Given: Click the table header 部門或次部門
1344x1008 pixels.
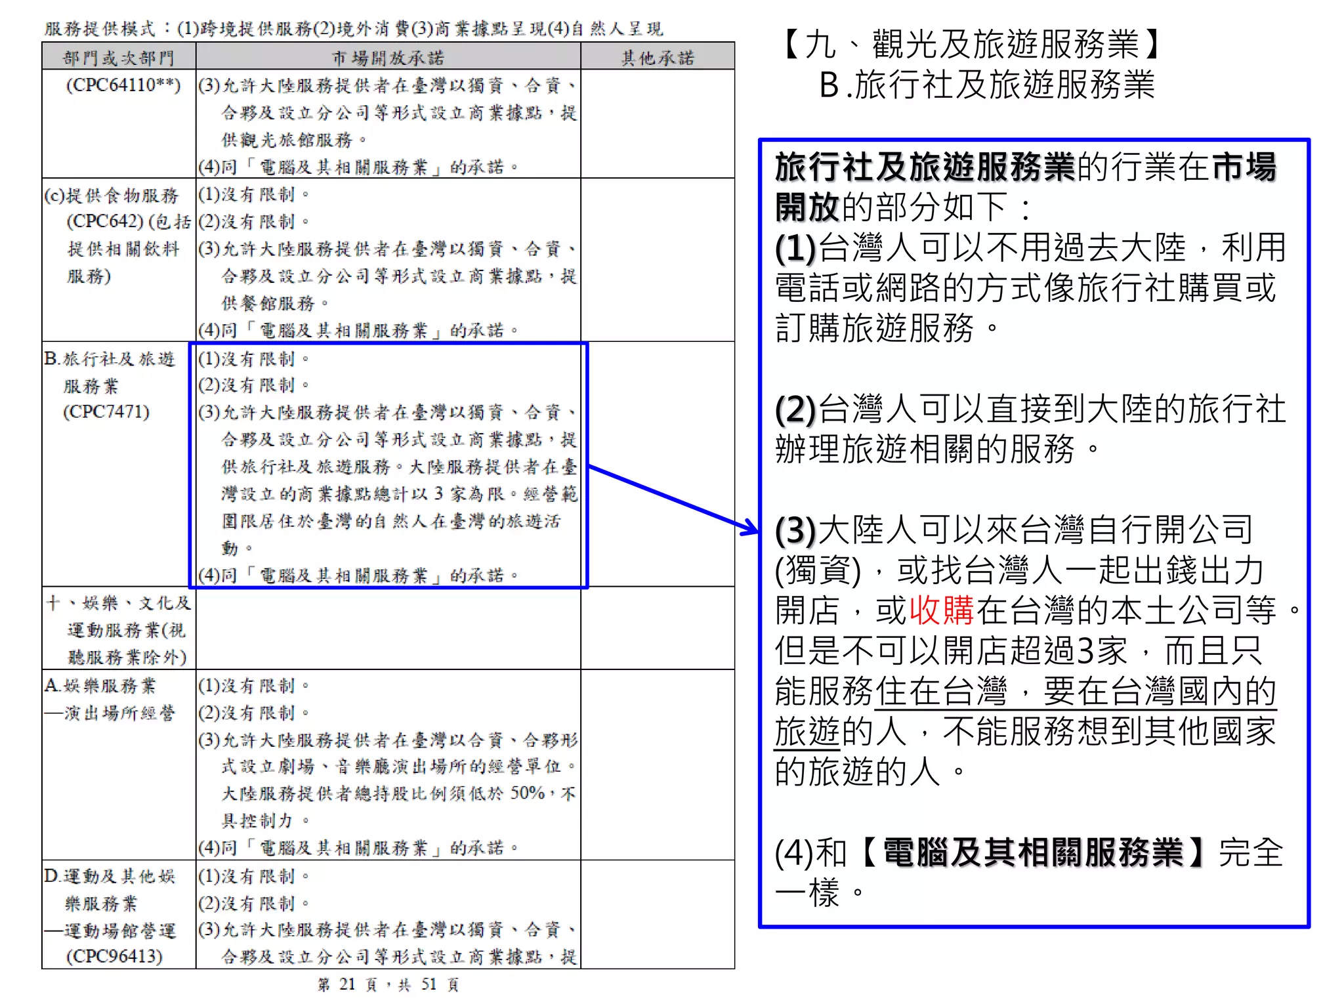Looking at the screenshot, I should (x=119, y=58).
